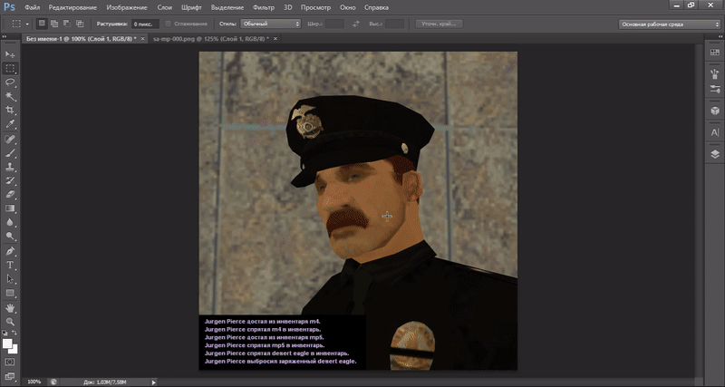Select the Zoom tool
Screen dimensions: 725x387
pyautogui.click(x=10, y=322)
